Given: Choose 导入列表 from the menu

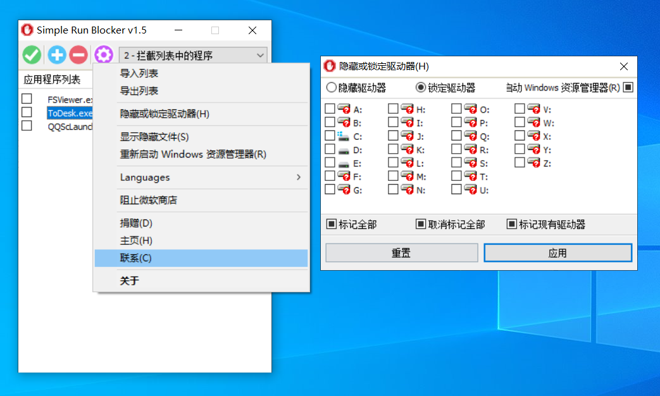Looking at the screenshot, I should pos(139,73).
